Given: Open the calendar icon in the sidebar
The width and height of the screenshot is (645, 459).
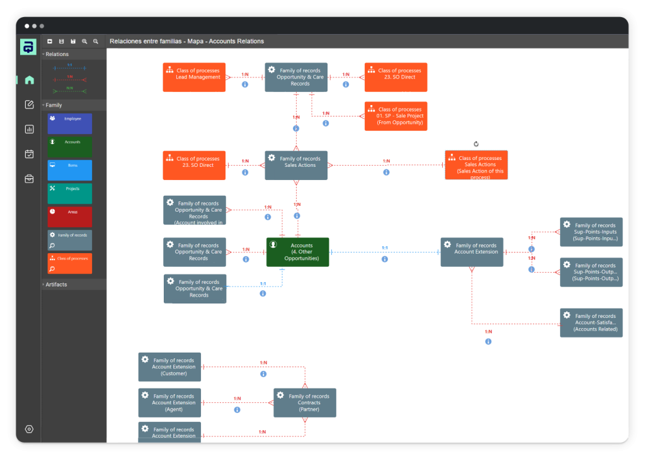Looking at the screenshot, I should pos(29,154).
